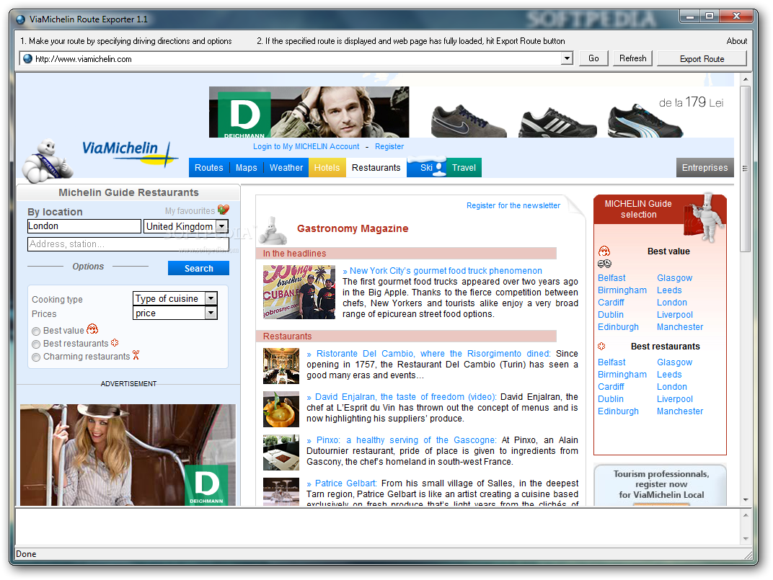Expand the price dropdown

click(211, 313)
